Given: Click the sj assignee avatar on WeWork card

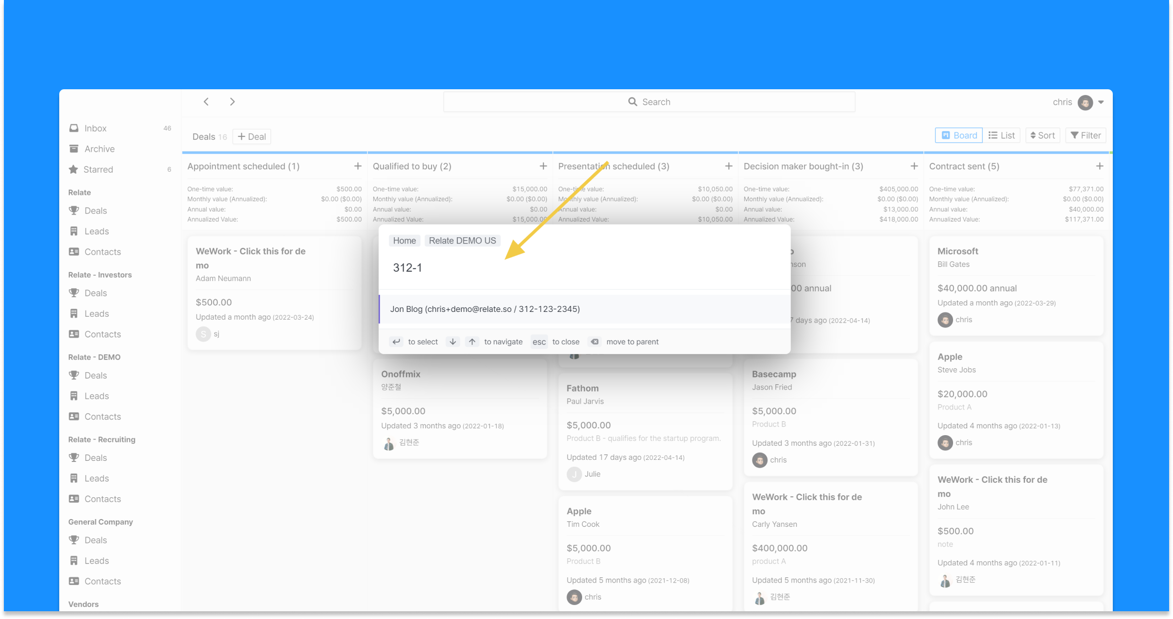Looking at the screenshot, I should click(203, 334).
